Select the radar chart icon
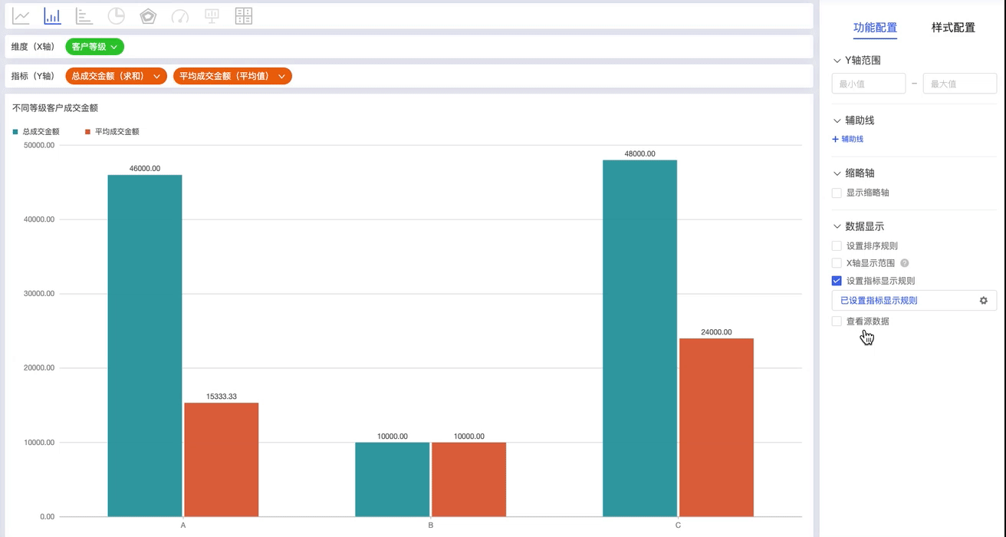This screenshot has height=537, width=1006. click(x=148, y=16)
